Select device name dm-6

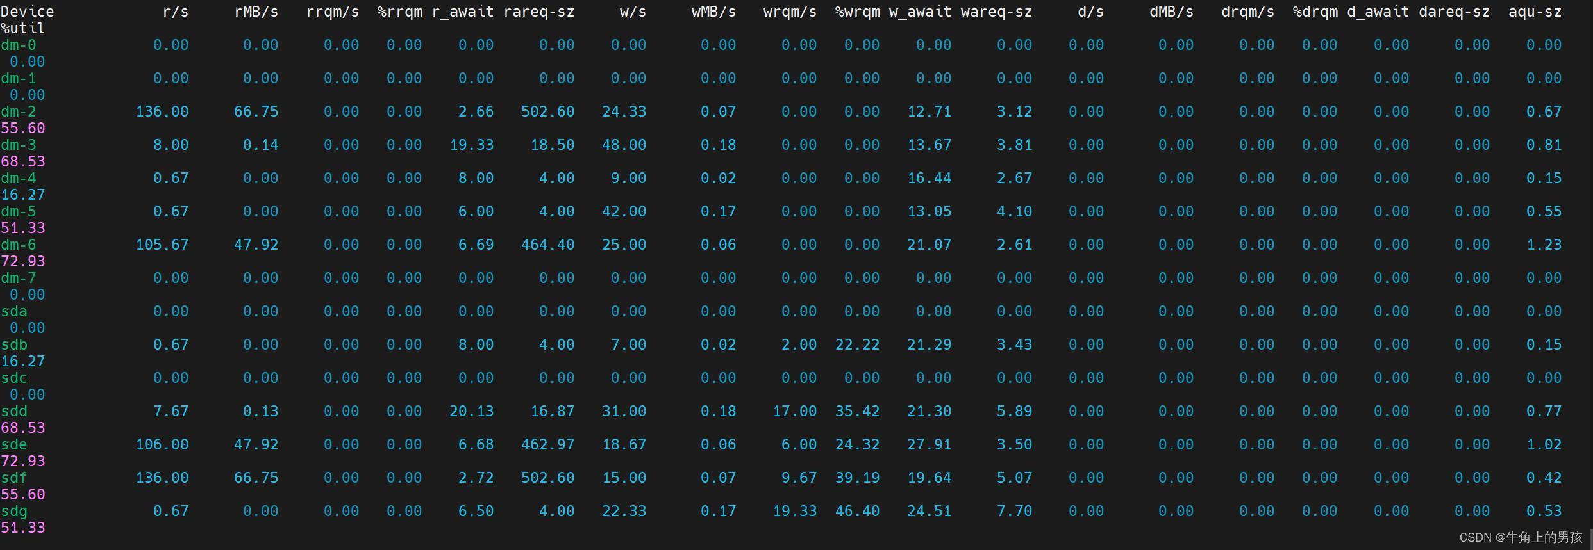pos(19,245)
